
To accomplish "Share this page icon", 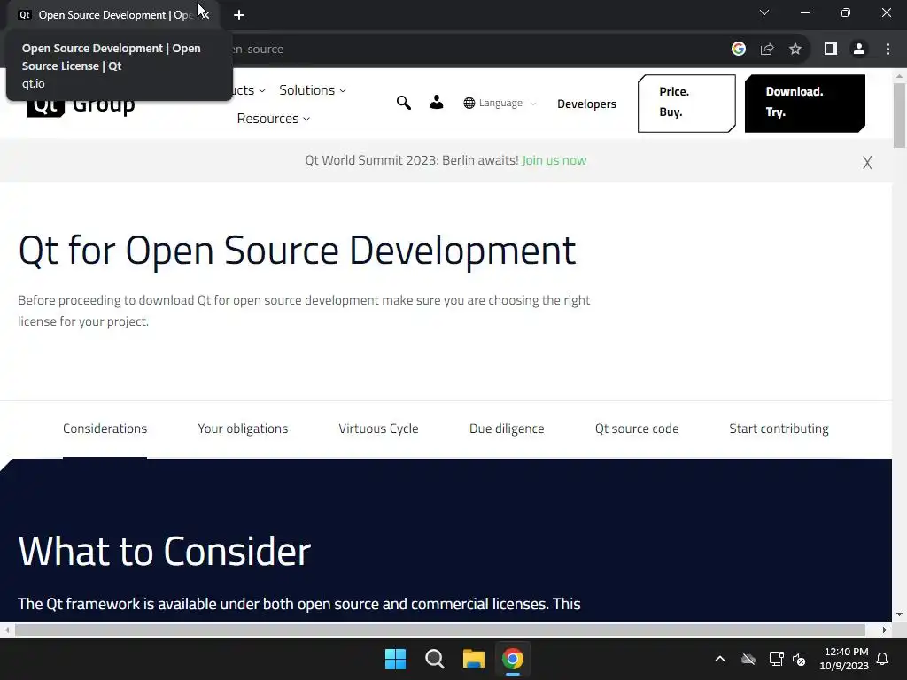I will (x=767, y=50).
